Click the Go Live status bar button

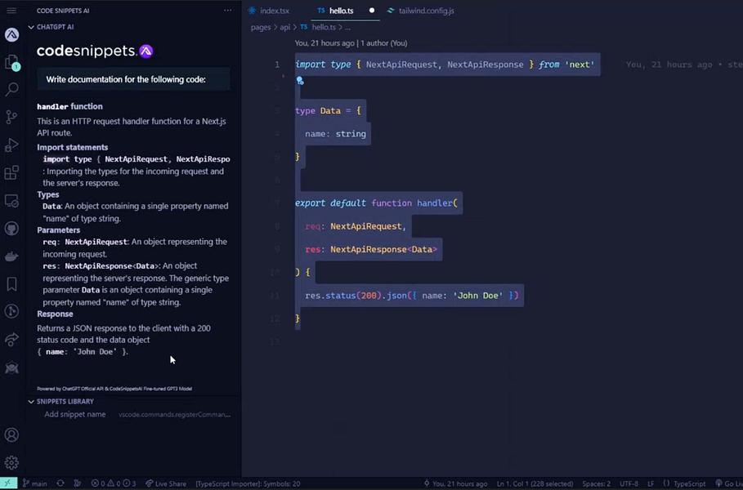click(729, 483)
